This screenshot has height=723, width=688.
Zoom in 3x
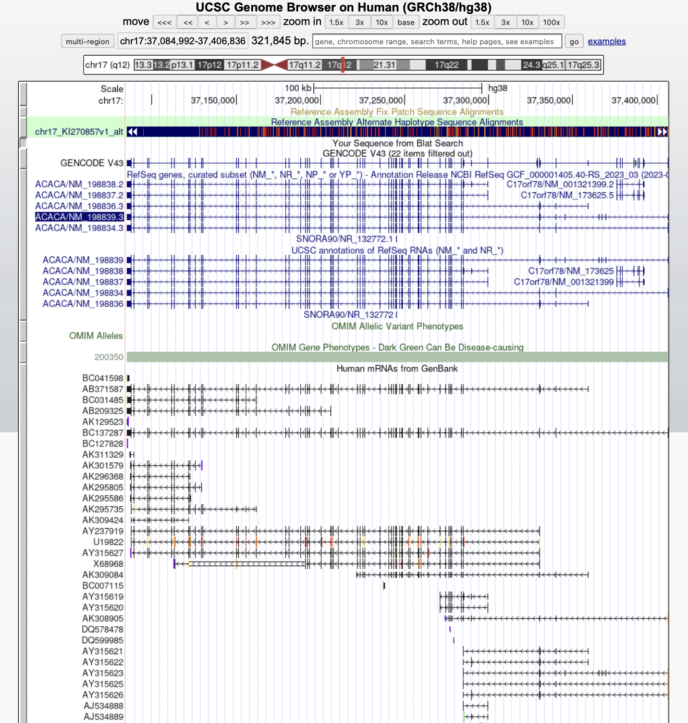360,22
